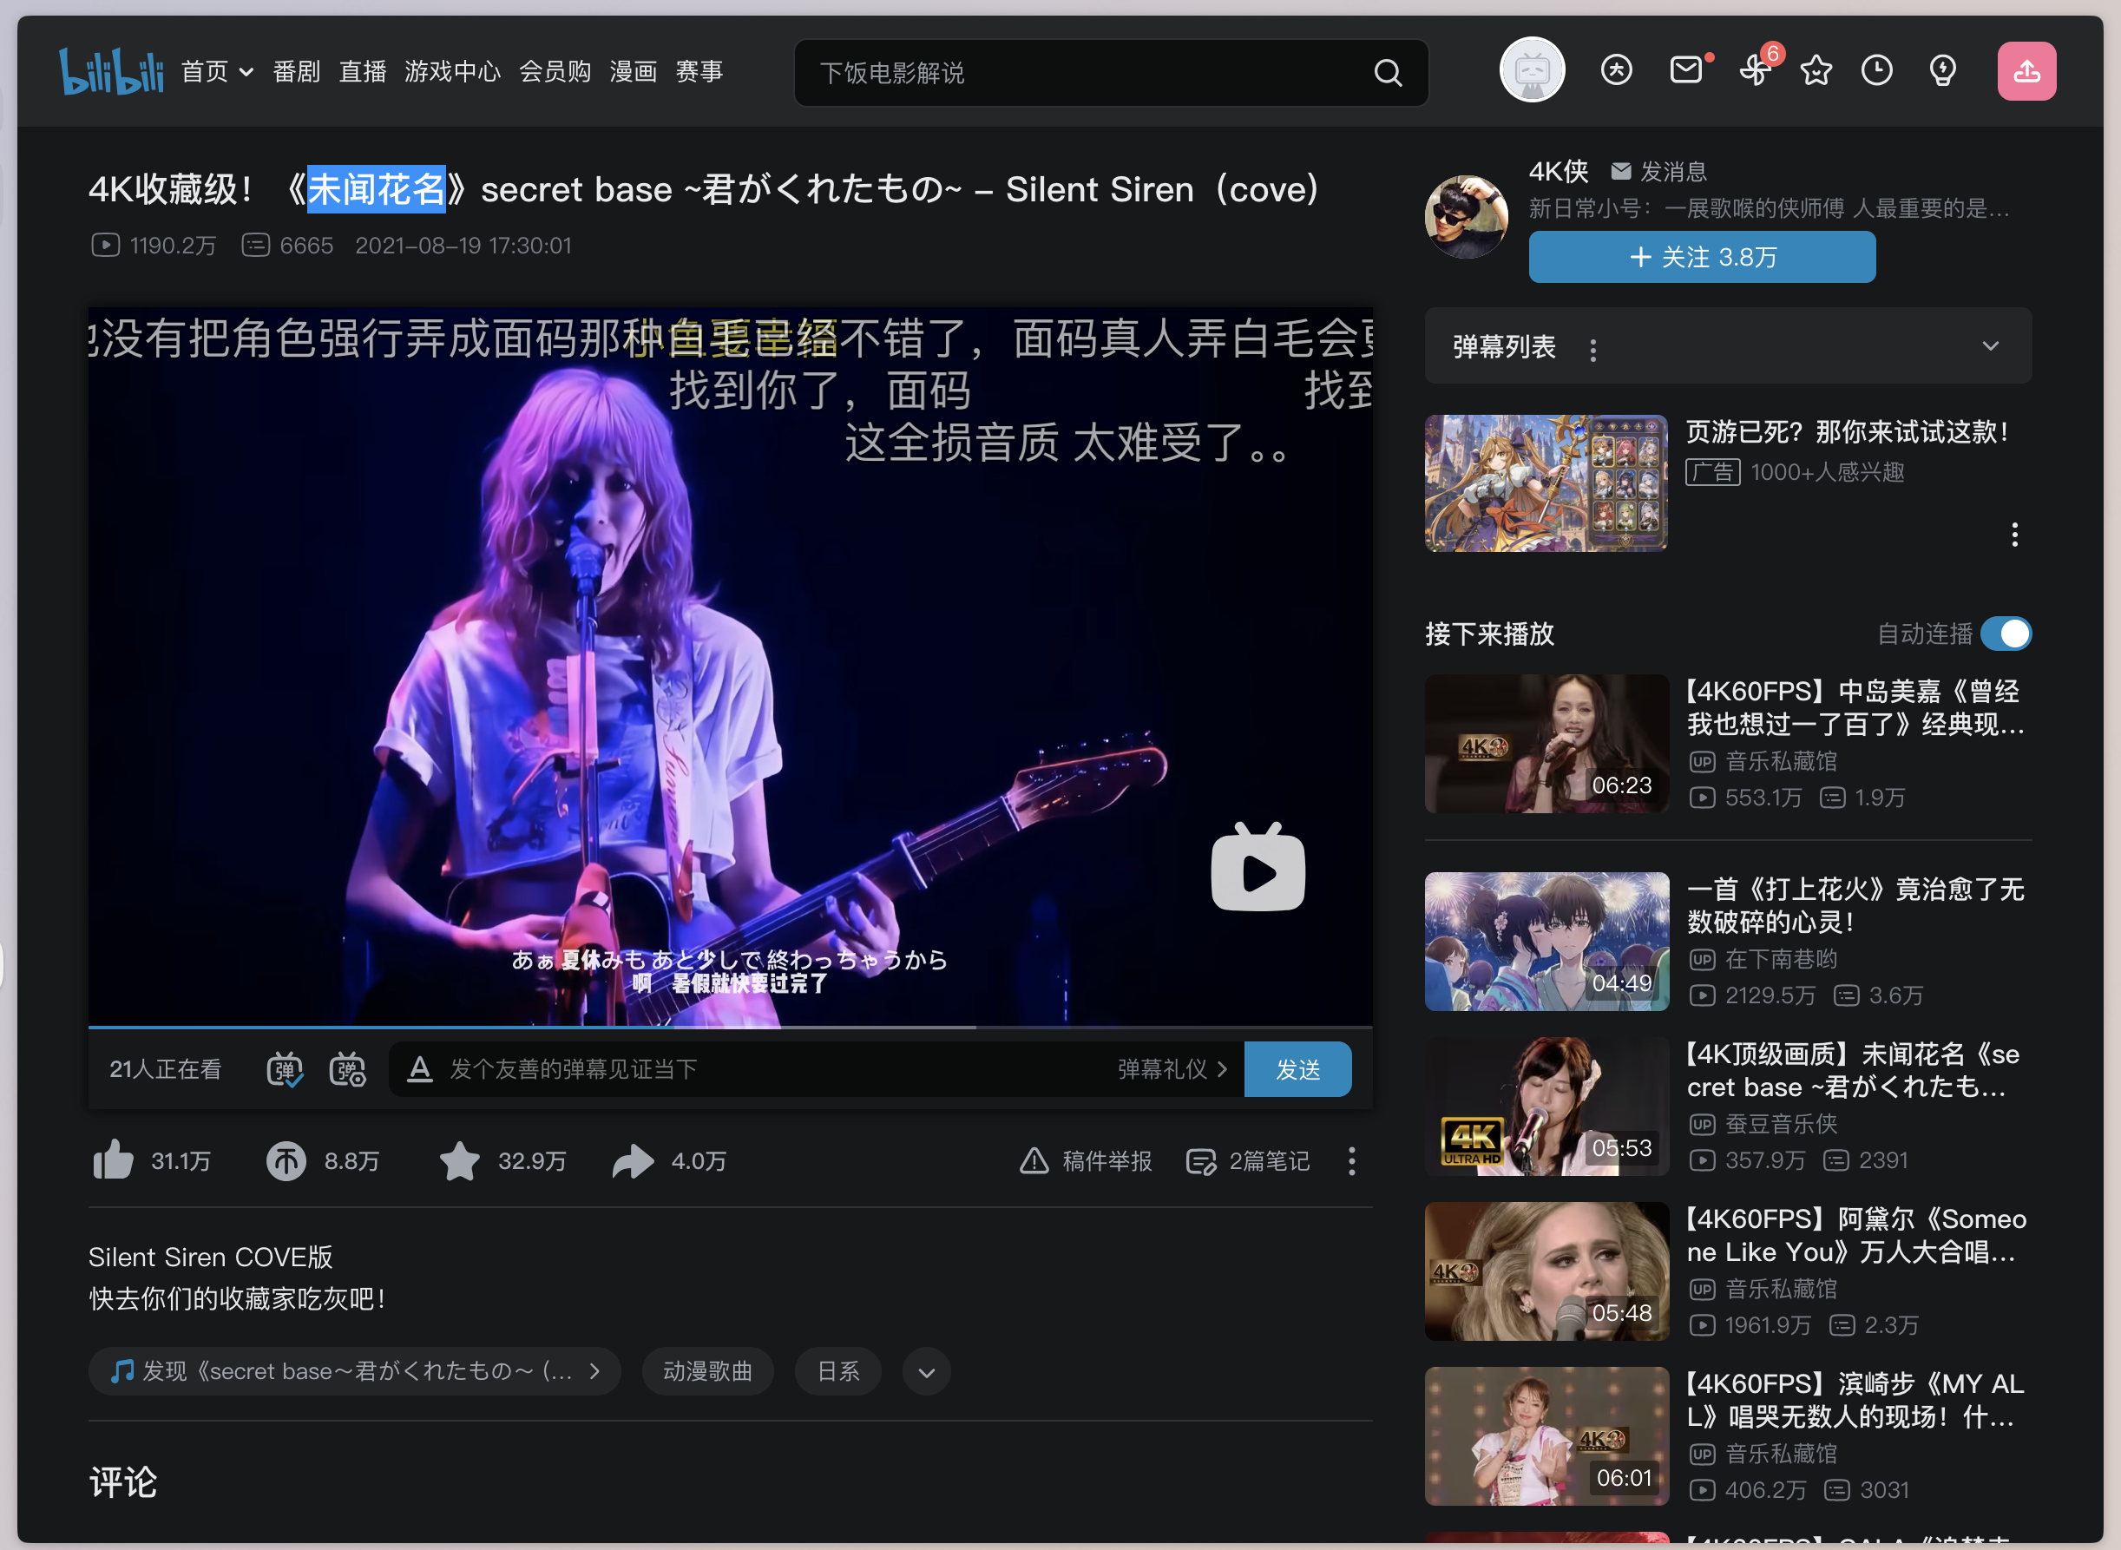Open the 发现《secret base》 music tag
This screenshot has height=1550, width=2121.
(x=355, y=1372)
